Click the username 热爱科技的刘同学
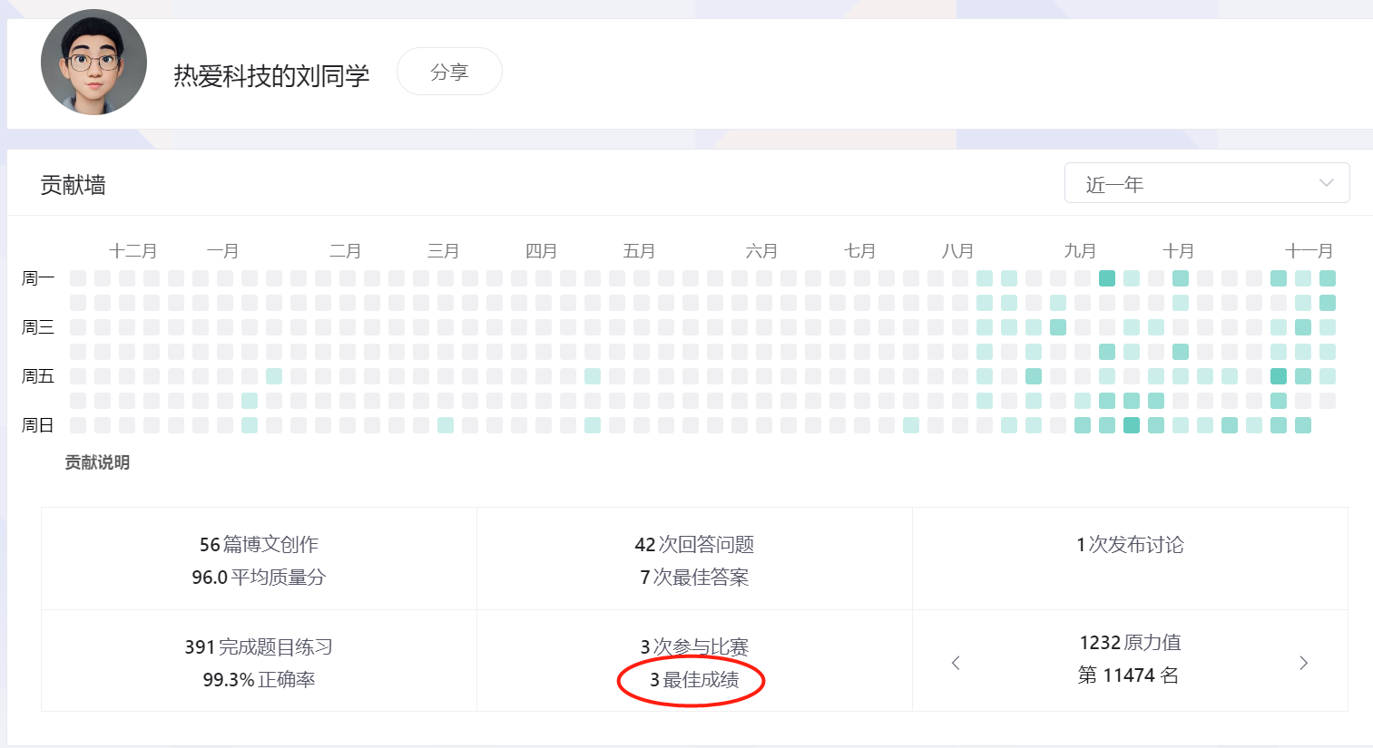The width and height of the screenshot is (1373, 748). click(271, 75)
